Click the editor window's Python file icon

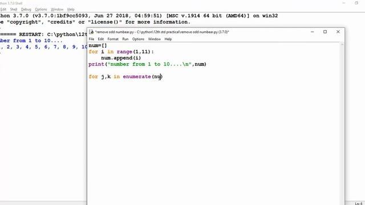[x=91, y=32]
